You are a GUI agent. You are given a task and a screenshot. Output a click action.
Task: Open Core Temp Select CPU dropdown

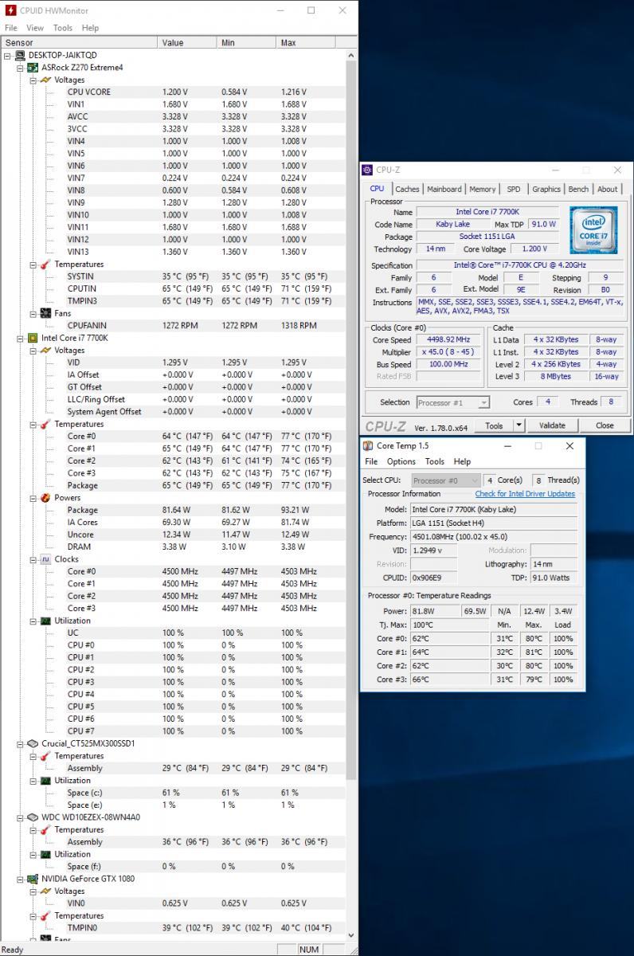click(x=446, y=480)
